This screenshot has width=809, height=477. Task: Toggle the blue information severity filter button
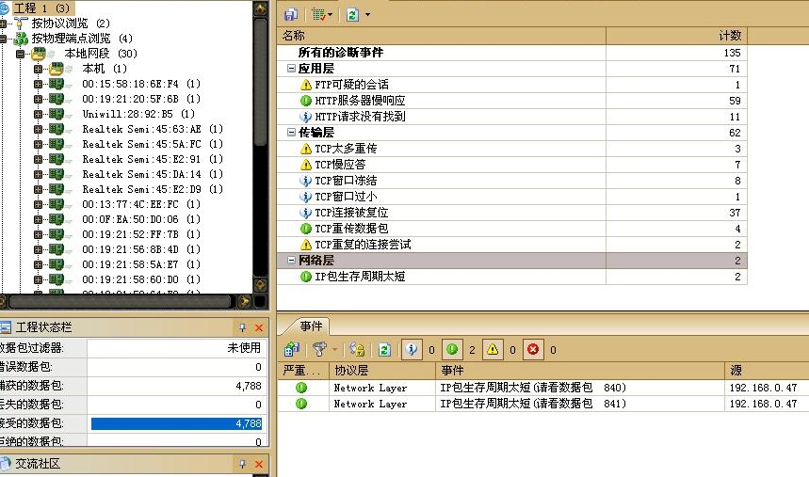click(x=412, y=350)
